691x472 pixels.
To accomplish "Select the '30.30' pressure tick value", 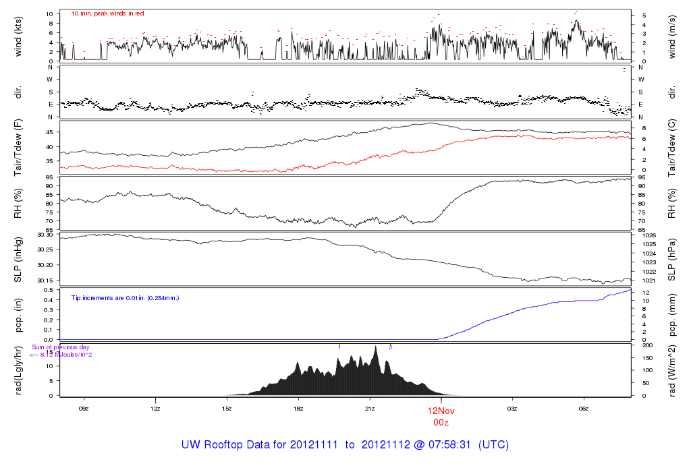I will click(x=45, y=235).
